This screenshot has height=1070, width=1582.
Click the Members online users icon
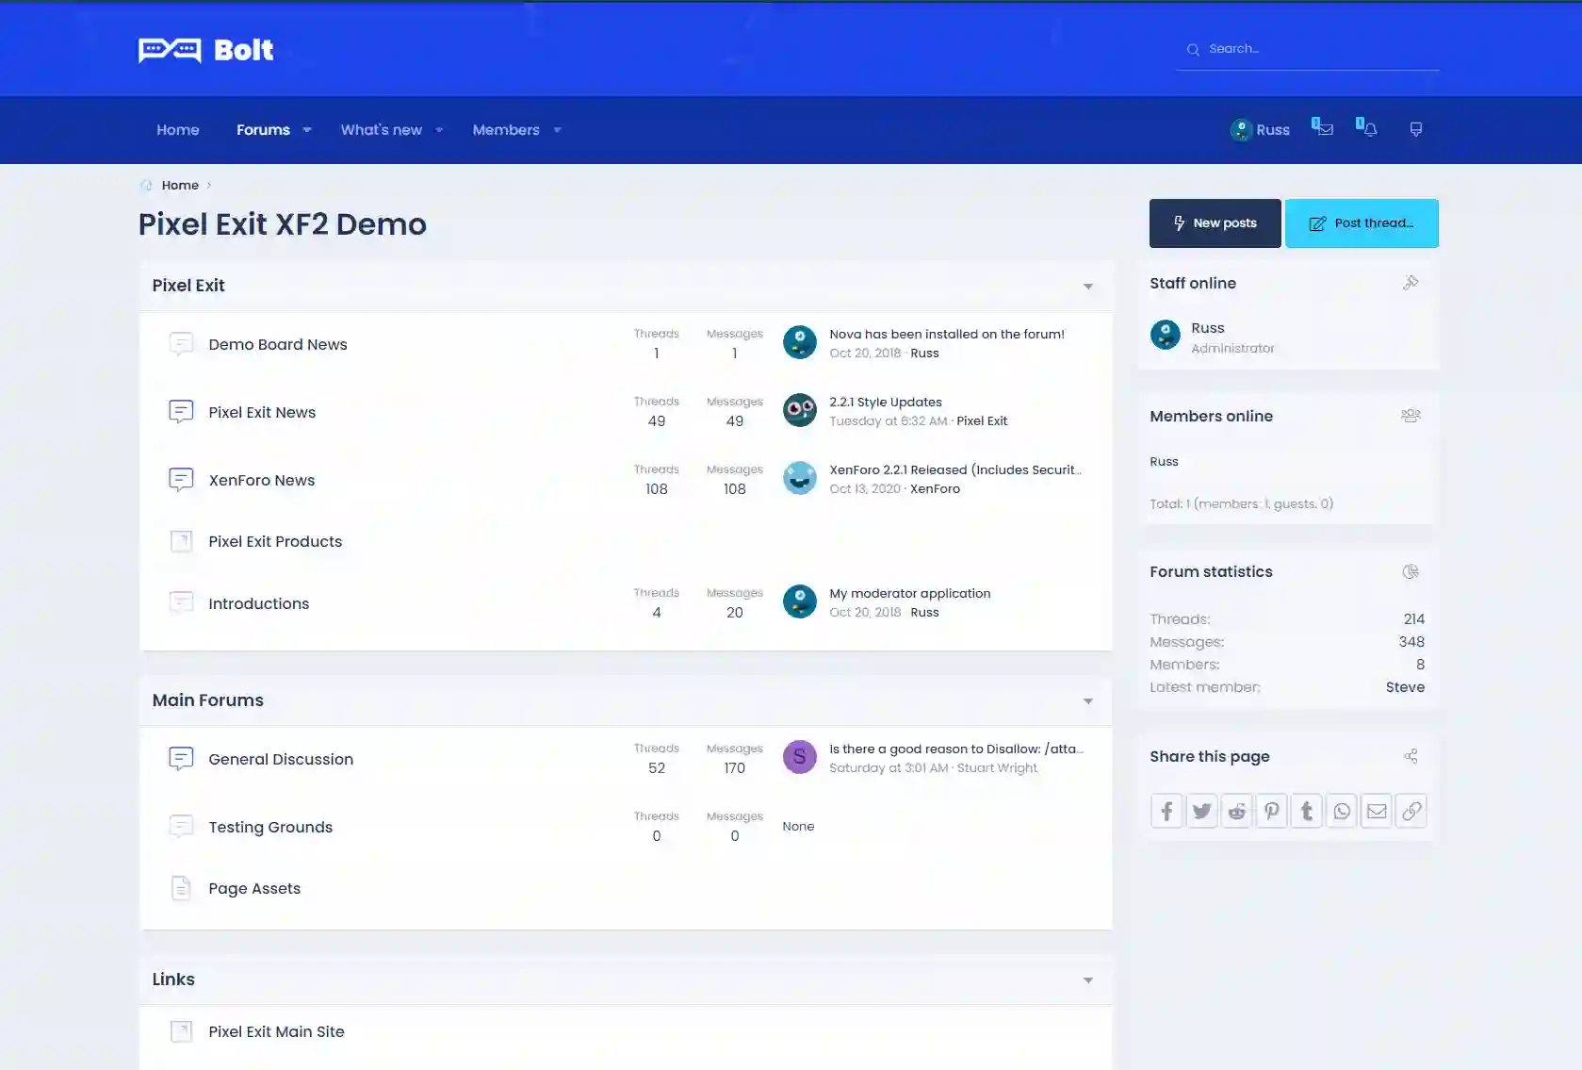click(1411, 416)
